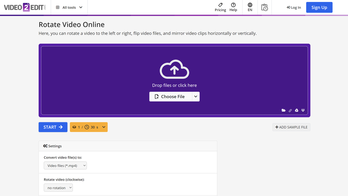
Task: Change the EN language setting
Action: [250, 7]
